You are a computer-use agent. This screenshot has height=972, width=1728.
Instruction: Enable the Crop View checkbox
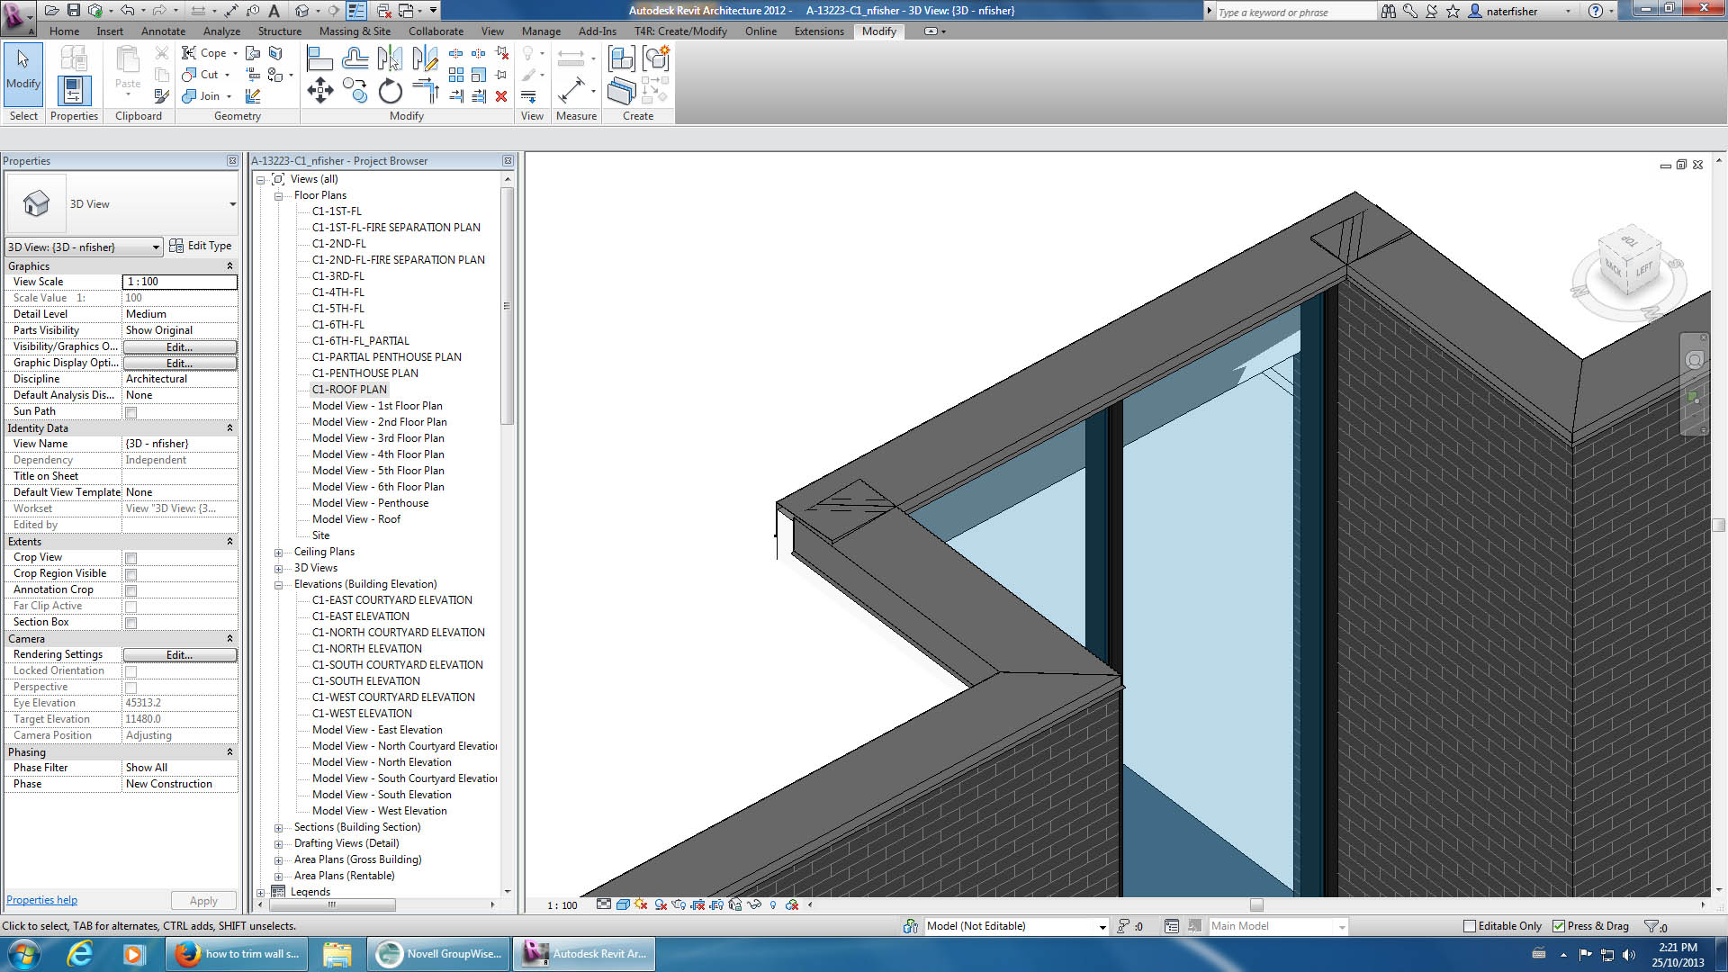pyautogui.click(x=130, y=558)
